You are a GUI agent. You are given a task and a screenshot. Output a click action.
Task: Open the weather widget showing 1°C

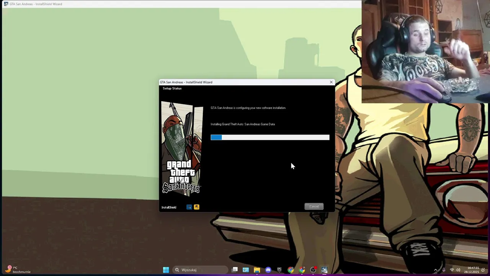(18, 270)
